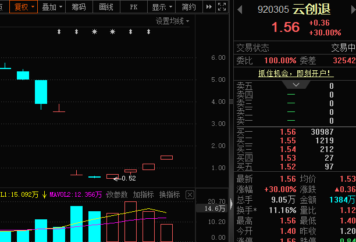
Task: Select the 画线 drawing tool
Action: (x=106, y=7)
